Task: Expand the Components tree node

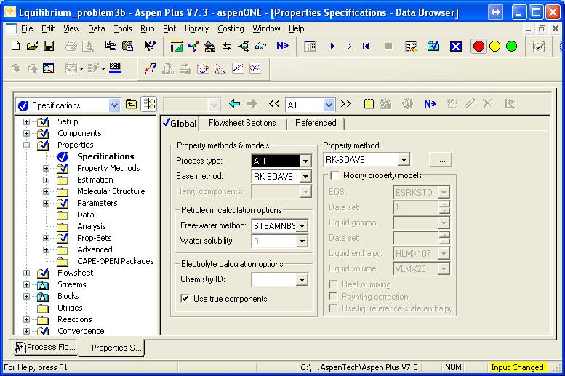Action: click(x=26, y=133)
